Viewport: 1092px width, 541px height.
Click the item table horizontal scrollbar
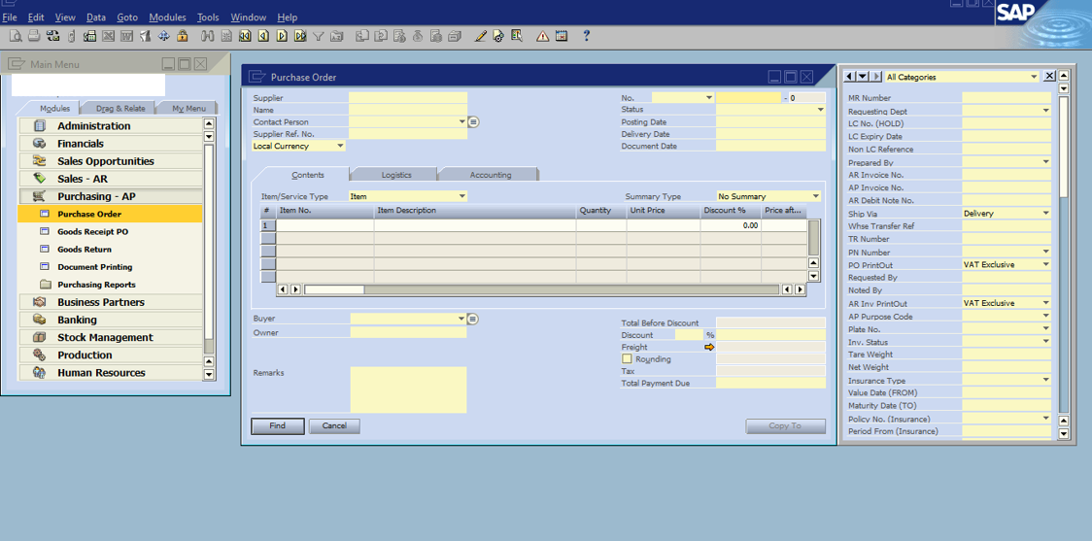point(541,289)
